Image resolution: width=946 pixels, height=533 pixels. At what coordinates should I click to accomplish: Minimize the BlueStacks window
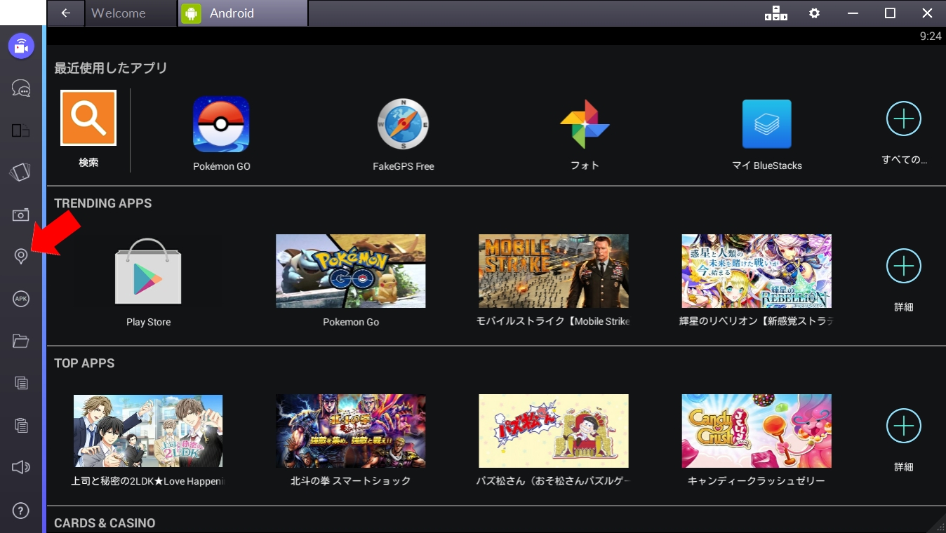pos(853,13)
